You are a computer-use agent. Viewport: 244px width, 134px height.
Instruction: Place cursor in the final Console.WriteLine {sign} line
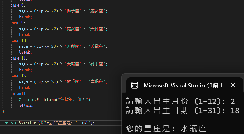48,123
